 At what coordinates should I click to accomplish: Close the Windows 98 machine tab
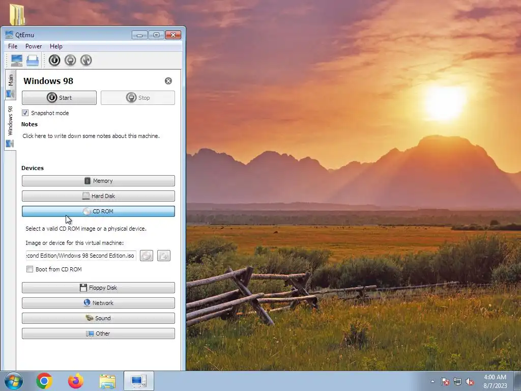pyautogui.click(x=168, y=81)
